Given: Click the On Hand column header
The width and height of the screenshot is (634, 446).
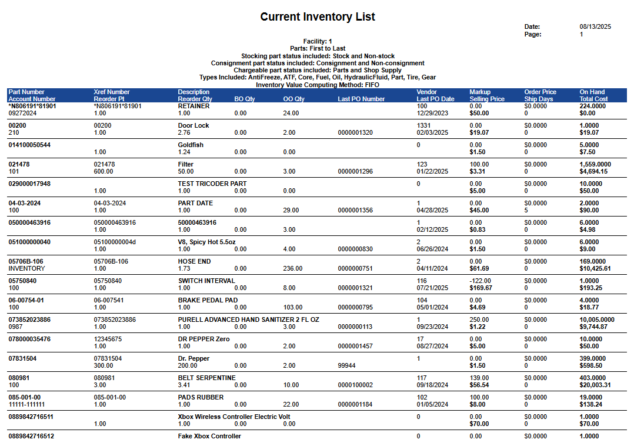Looking at the screenshot, I should tap(592, 92).
